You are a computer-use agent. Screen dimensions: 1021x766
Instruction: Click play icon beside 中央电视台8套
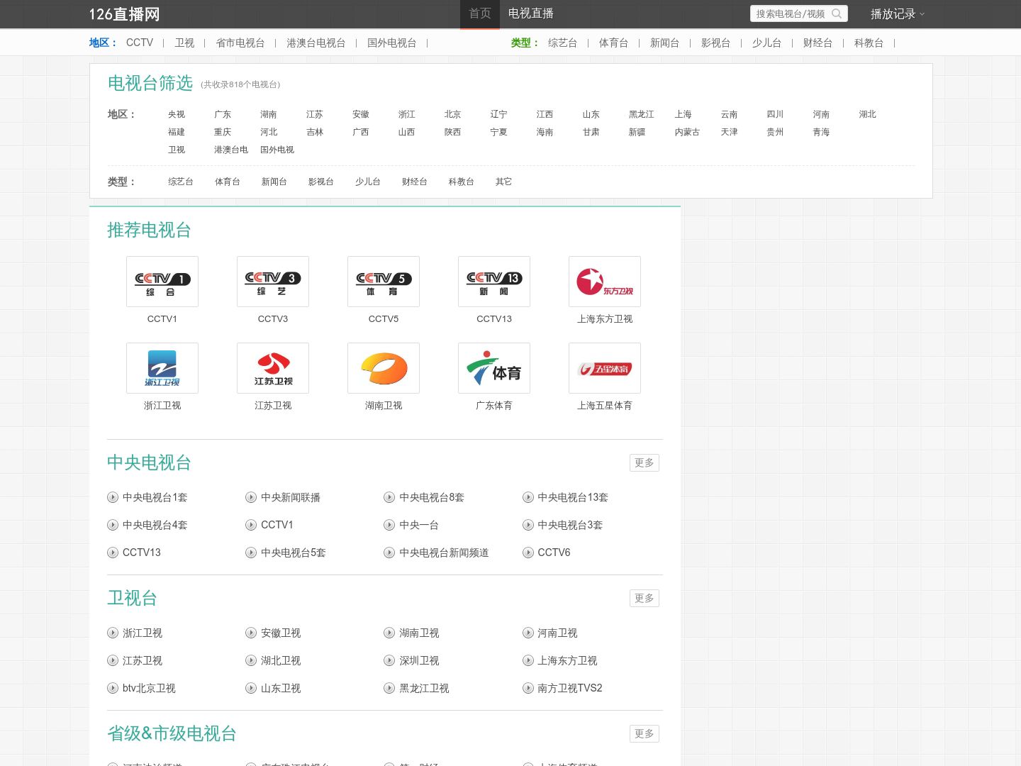(389, 497)
